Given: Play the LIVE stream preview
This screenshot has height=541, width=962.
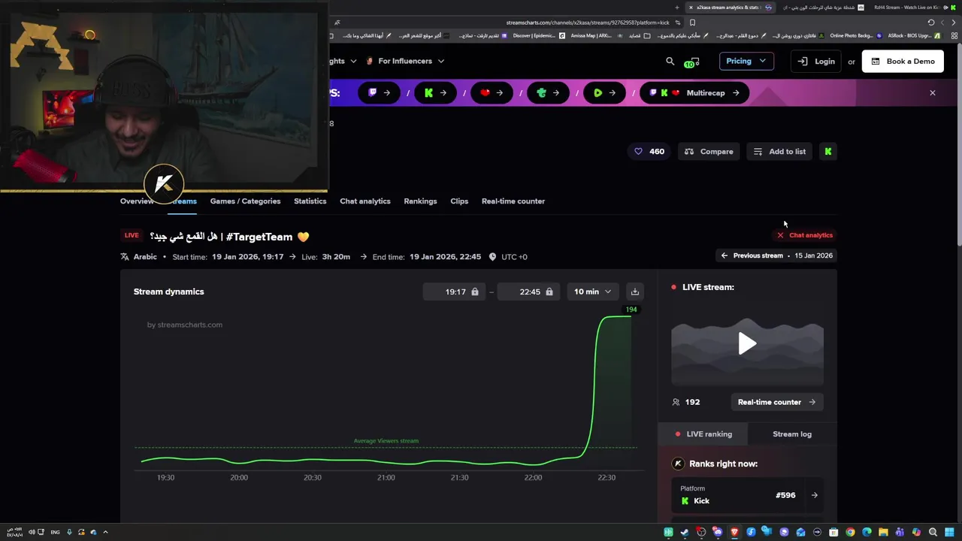Looking at the screenshot, I should 747,344.
